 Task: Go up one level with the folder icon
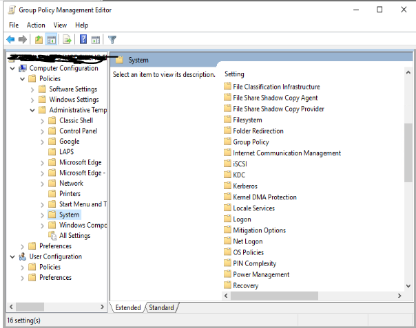pyautogui.click(x=39, y=40)
